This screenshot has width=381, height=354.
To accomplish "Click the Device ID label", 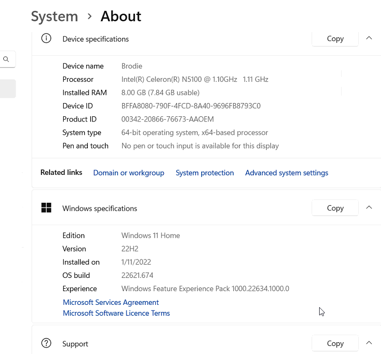I will click(77, 106).
